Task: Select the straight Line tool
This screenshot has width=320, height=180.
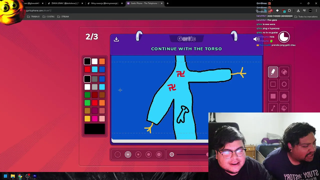Action: coord(273,108)
